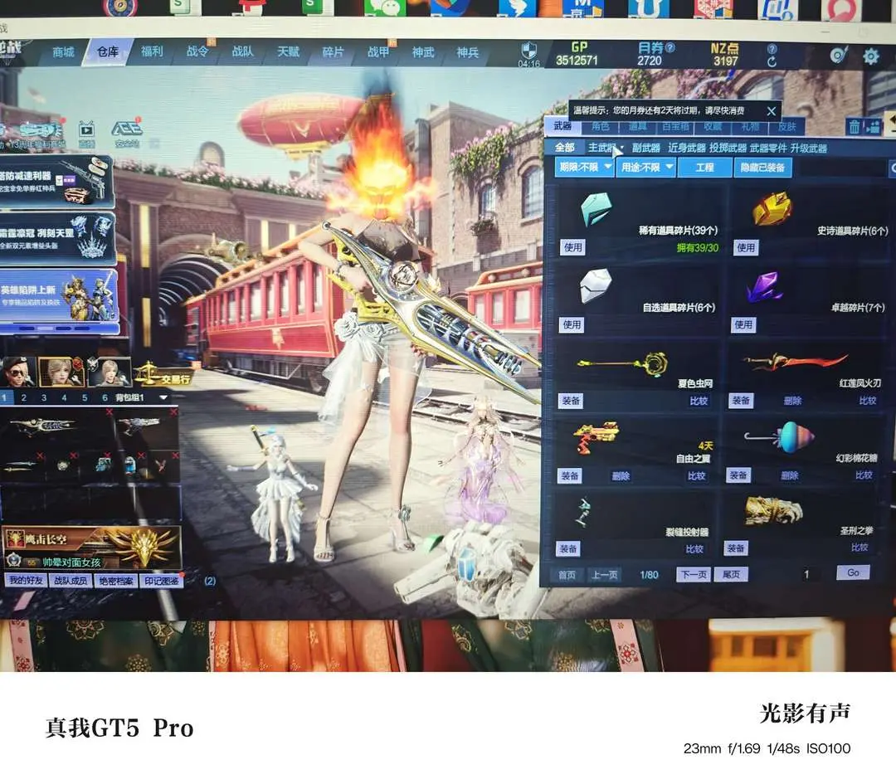Click the 月券 help question mark
The width and height of the screenshot is (896, 784).
[670, 47]
